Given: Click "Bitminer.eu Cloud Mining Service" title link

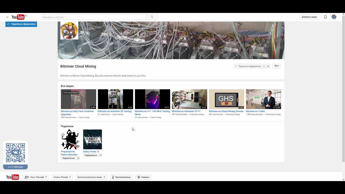Looking at the screenshot, I should 226,111.
